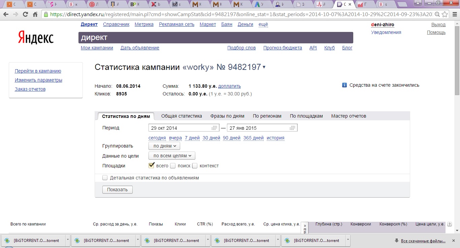Reload the page with the refresh icon
This screenshot has width=460, height=248.
coord(25,14)
